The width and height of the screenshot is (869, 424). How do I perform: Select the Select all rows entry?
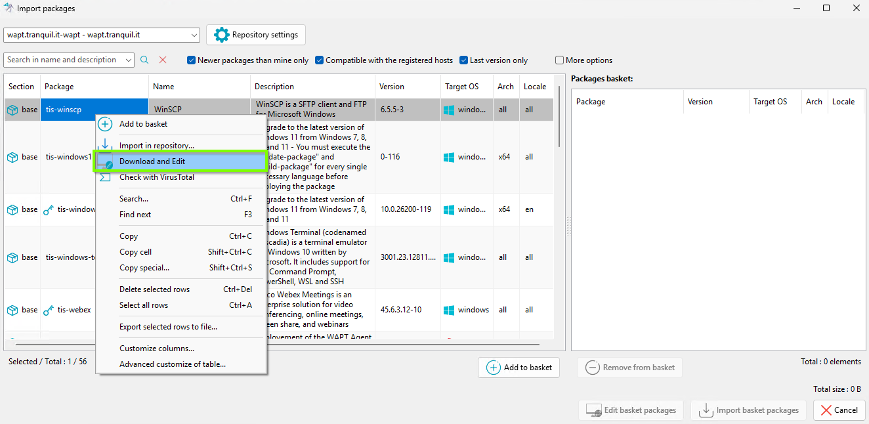click(x=181, y=305)
